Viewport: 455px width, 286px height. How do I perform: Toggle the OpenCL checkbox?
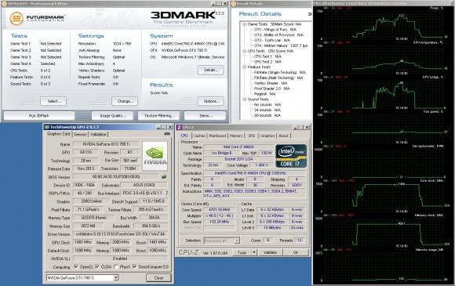click(x=76, y=266)
